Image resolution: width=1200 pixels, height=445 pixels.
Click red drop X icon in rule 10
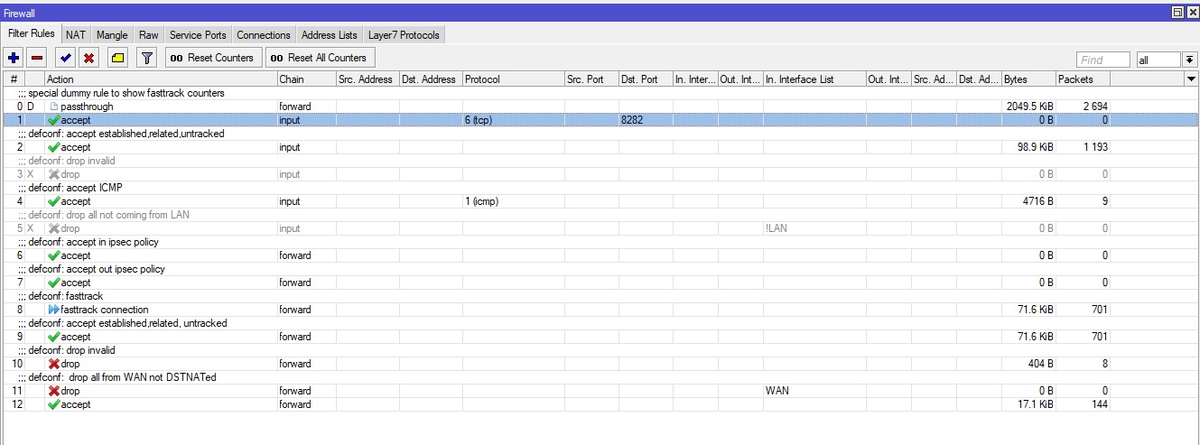click(53, 364)
